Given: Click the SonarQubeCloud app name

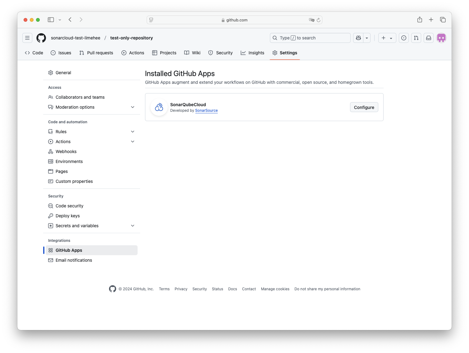Looking at the screenshot, I should (x=188, y=105).
